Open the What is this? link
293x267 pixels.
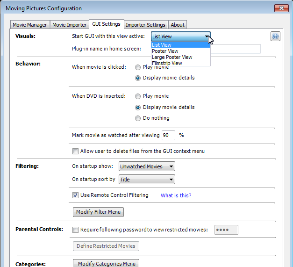(176, 195)
